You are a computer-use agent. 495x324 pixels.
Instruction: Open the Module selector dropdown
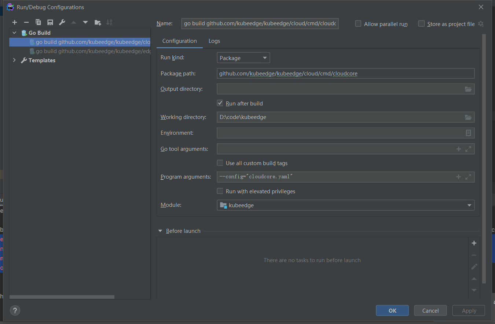[x=469, y=205]
